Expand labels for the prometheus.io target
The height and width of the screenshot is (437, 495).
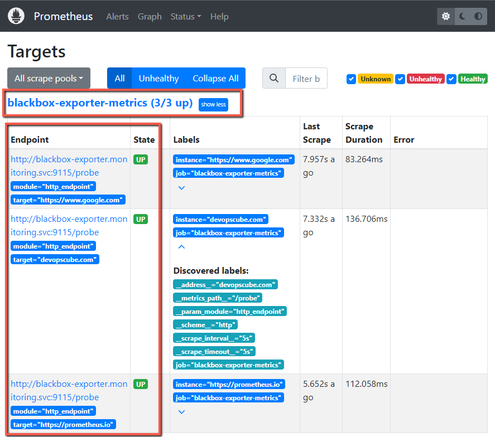[181, 411]
